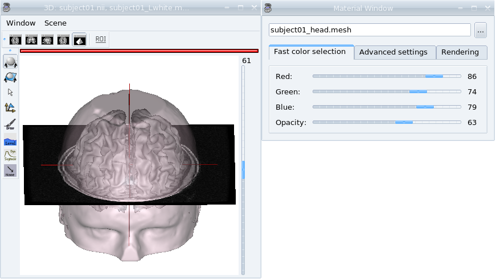Select the 3D view icon in the toolbar

(79, 40)
